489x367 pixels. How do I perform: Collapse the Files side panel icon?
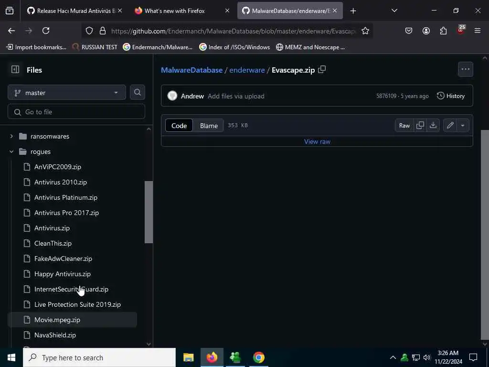pos(15,69)
